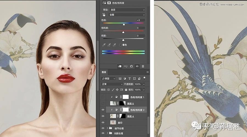
Task: Click link icon on 图层 5 mask
Action: pos(118,103)
